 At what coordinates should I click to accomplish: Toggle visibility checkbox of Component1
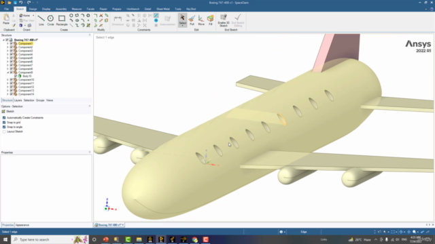click(12, 43)
